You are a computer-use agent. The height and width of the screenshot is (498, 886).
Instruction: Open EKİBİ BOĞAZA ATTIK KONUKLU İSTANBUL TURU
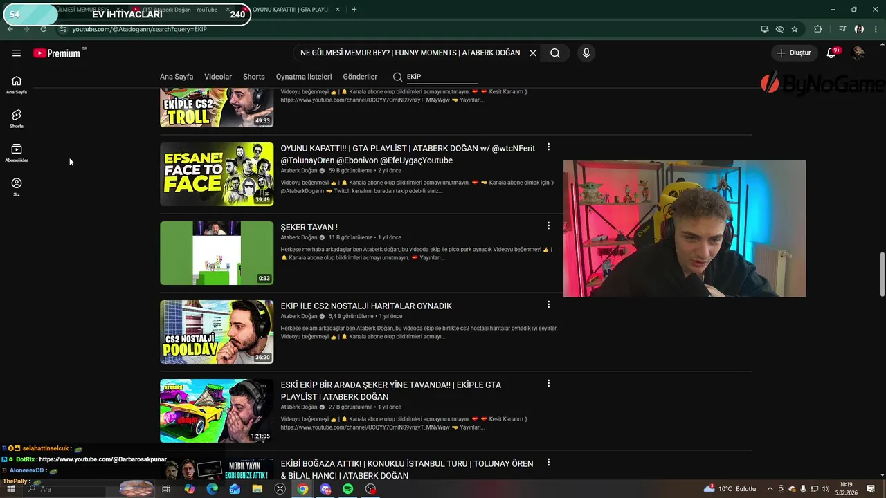point(407,470)
